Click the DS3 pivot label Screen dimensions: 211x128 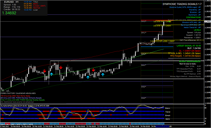pyautogui.click(x=143, y=98)
